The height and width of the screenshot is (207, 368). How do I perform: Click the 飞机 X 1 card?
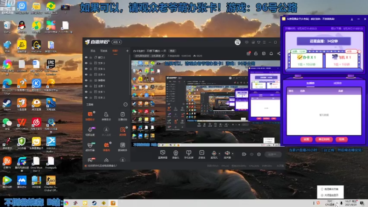(x=341, y=60)
